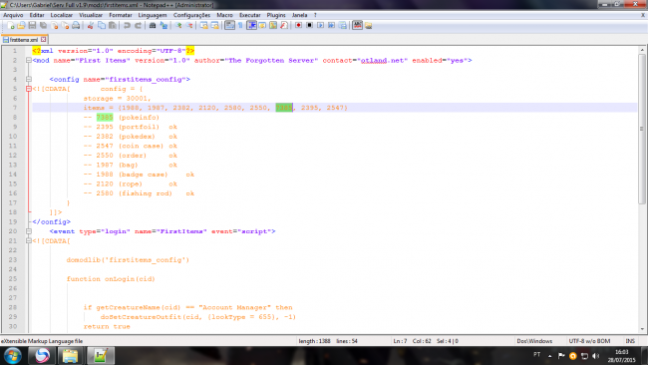Click the Zoom In toolbar icon

coord(178,26)
